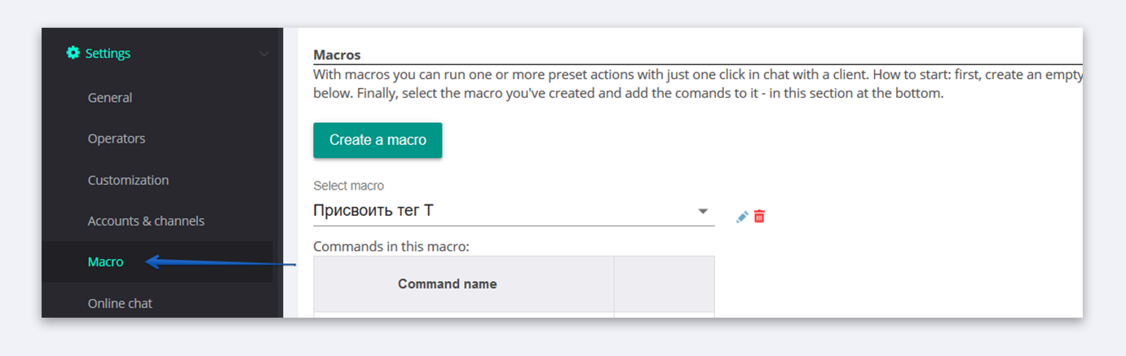Image resolution: width=1126 pixels, height=356 pixels.
Task: Click the Create a macro button
Action: coord(378,140)
